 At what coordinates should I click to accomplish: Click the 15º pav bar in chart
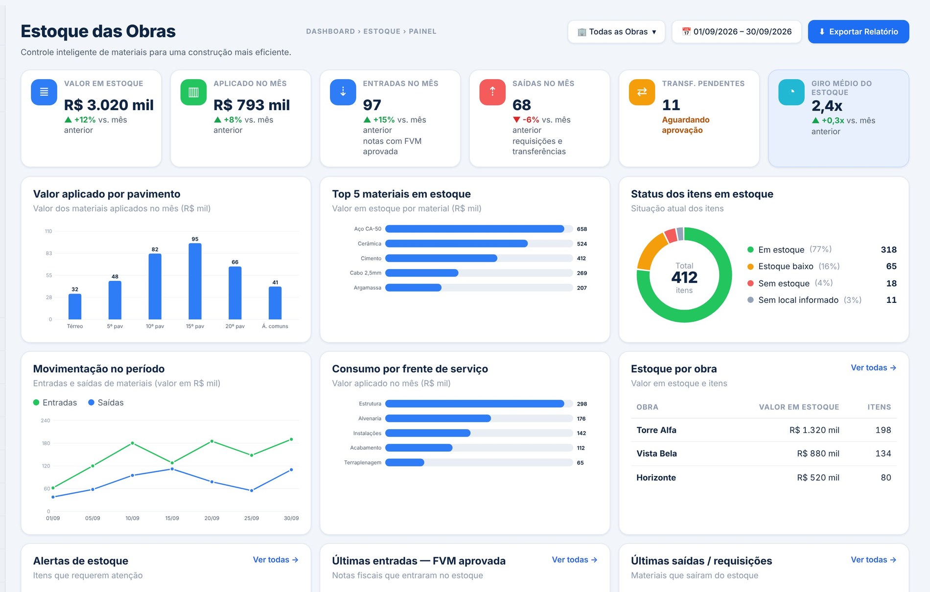click(x=195, y=281)
